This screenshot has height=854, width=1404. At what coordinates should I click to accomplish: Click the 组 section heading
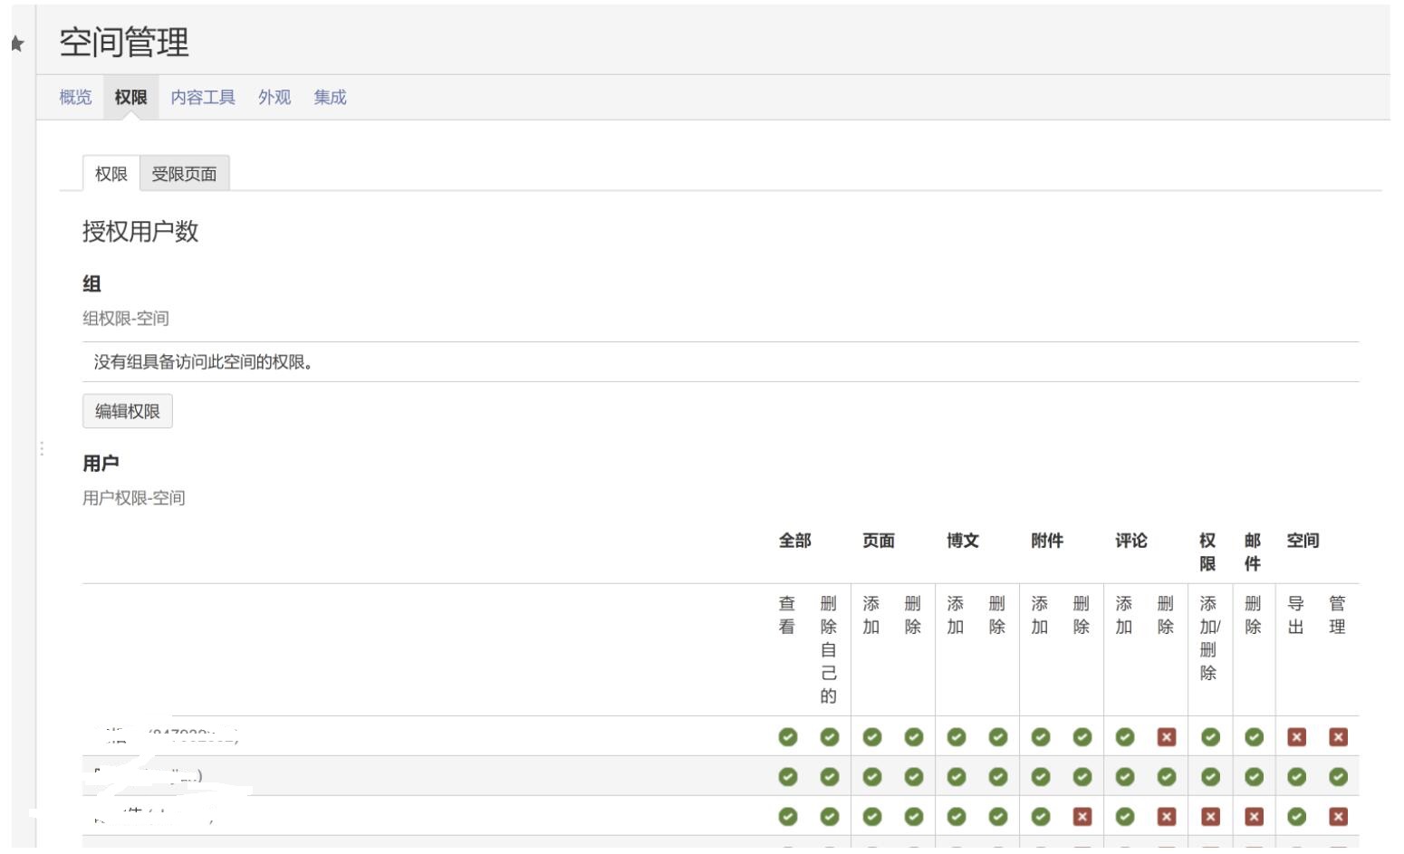91,284
